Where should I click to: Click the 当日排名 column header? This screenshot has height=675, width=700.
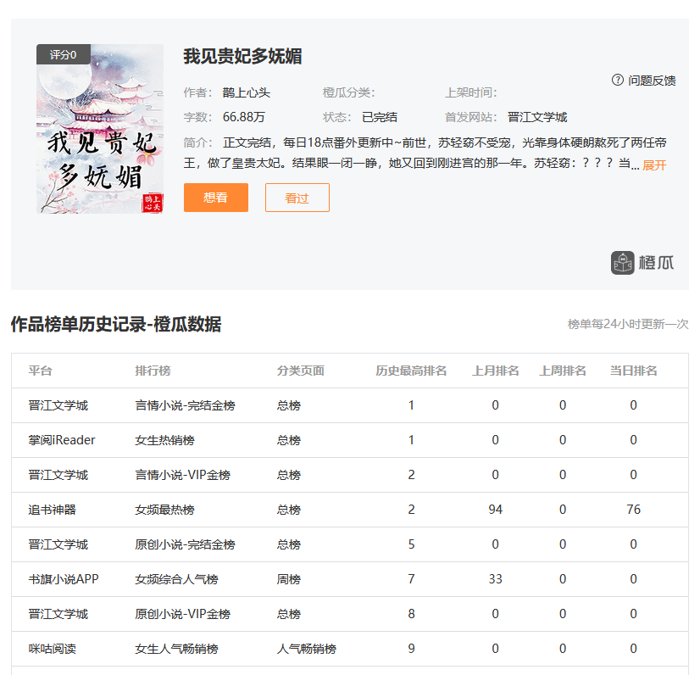pos(633,371)
